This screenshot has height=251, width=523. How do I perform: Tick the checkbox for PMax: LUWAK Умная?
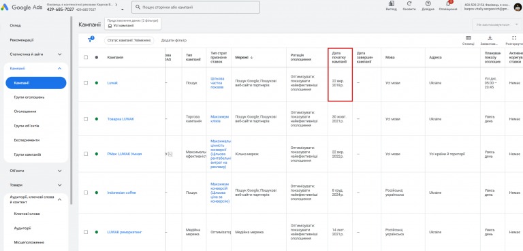pos(86,154)
